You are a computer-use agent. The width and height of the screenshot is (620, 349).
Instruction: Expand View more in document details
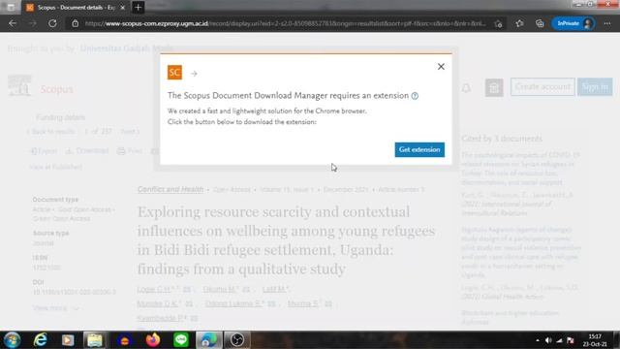click(x=55, y=308)
